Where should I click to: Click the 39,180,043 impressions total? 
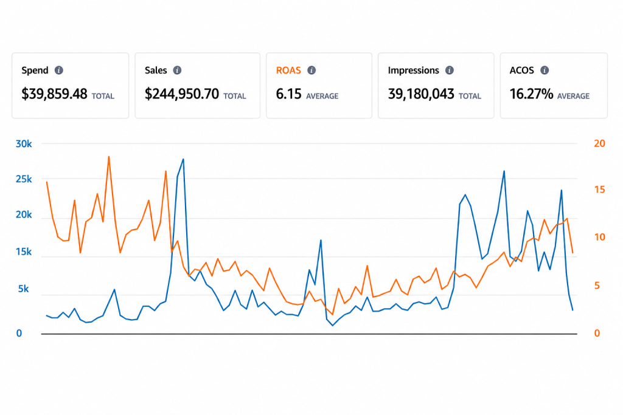click(x=421, y=94)
